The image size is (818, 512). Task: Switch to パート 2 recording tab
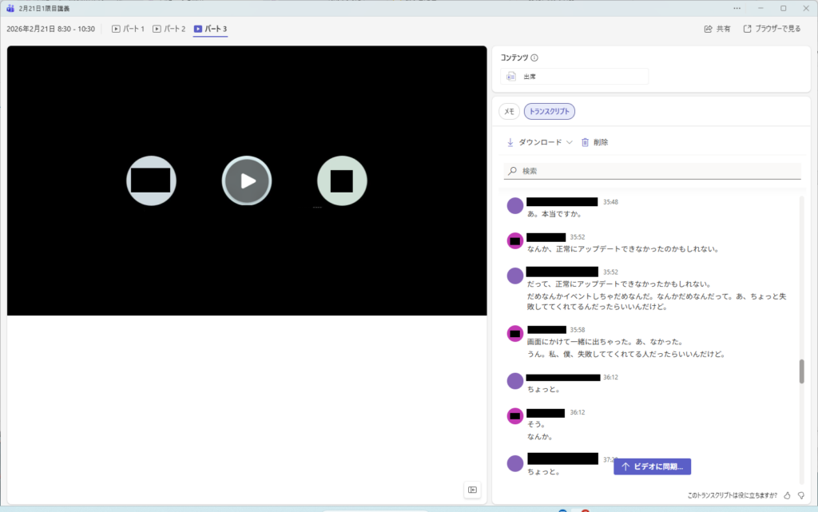pos(169,29)
